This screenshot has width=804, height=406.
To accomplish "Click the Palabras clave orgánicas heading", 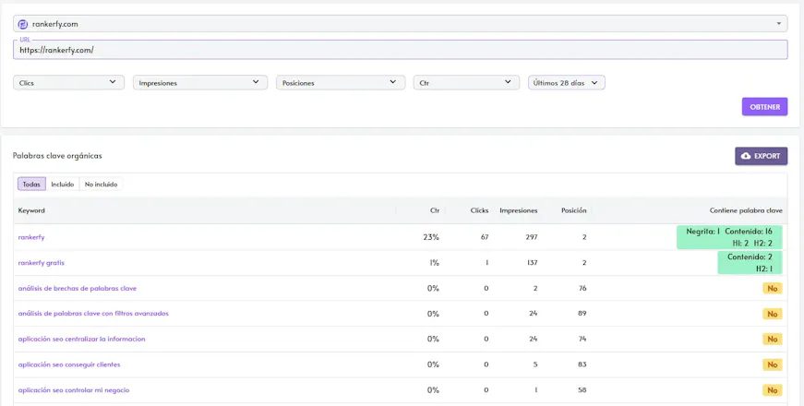I will point(57,156).
